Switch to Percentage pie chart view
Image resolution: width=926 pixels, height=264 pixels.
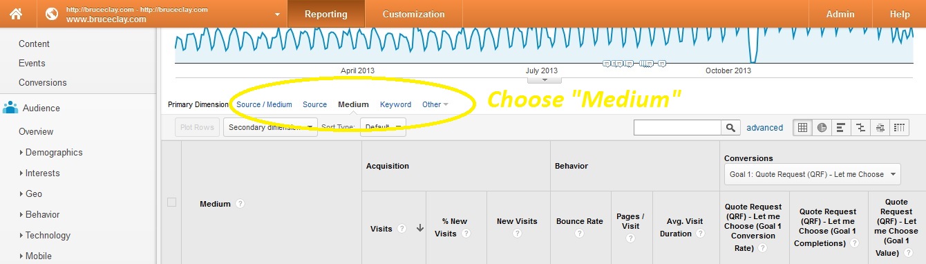(x=822, y=127)
